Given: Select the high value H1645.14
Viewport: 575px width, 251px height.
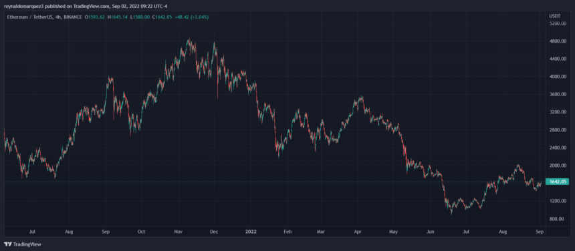Looking at the screenshot, I should [x=118, y=17].
